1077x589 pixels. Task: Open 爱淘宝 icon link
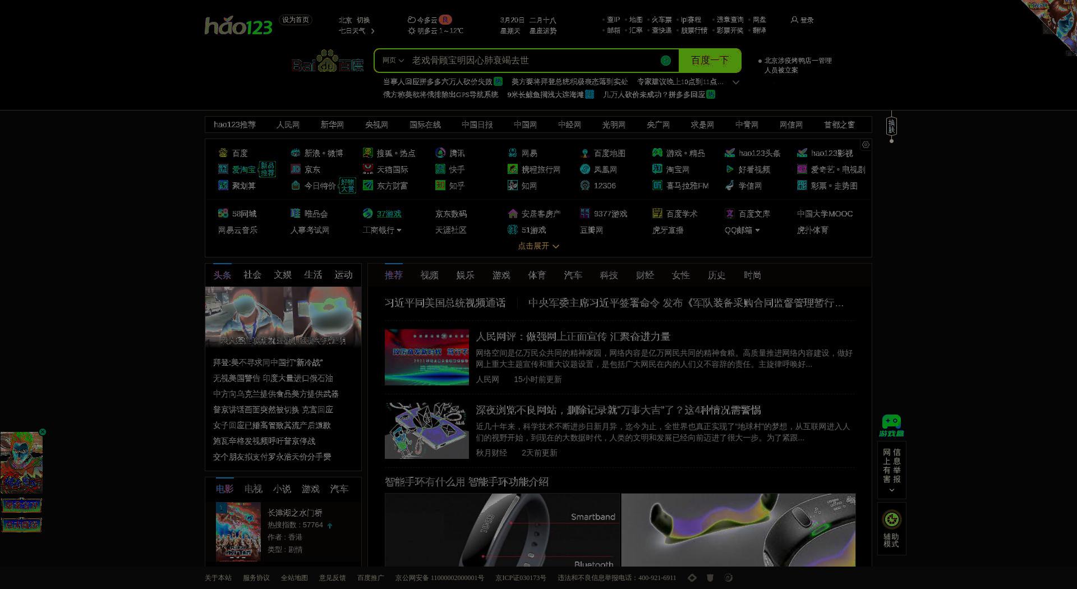click(223, 169)
